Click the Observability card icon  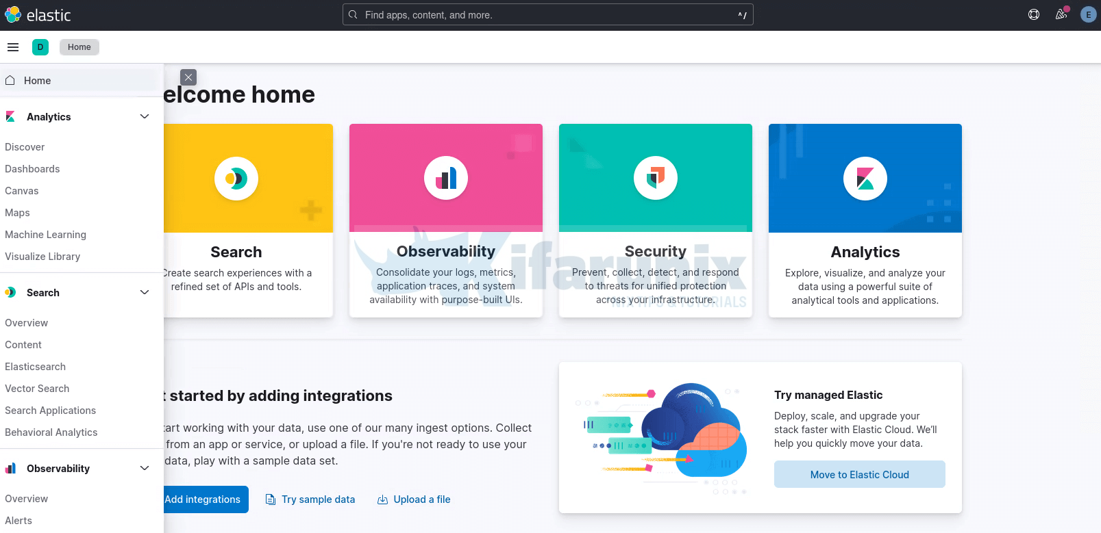446,179
